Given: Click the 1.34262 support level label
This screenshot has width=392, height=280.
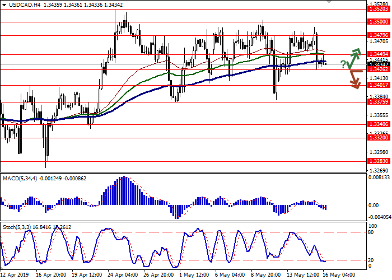Looking at the screenshot, I should click(377, 69).
